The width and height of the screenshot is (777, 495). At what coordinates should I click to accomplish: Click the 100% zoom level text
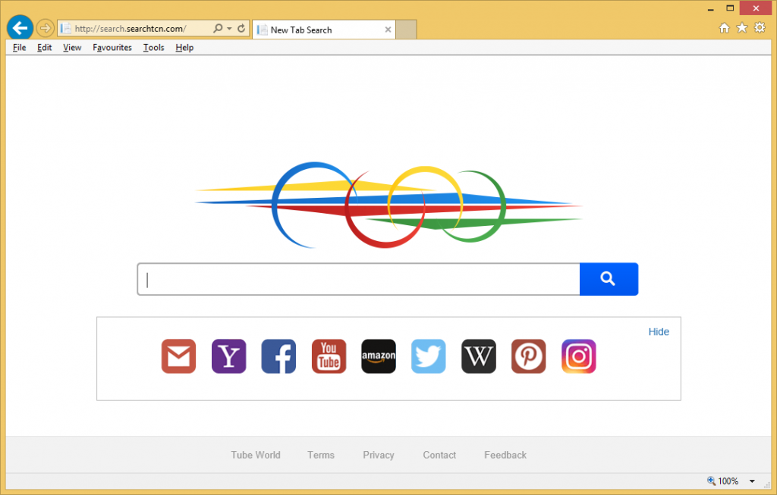tap(728, 481)
